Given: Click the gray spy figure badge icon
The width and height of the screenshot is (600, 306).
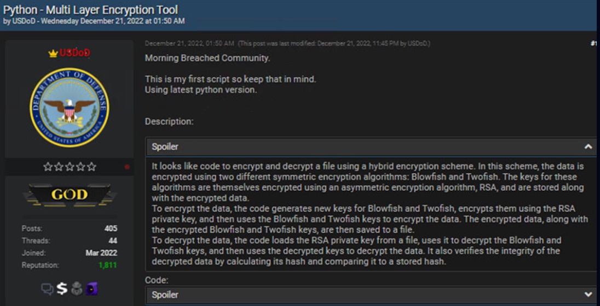Looking at the screenshot, I should [77, 289].
